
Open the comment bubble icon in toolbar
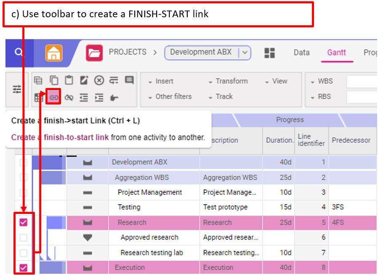tap(129, 80)
